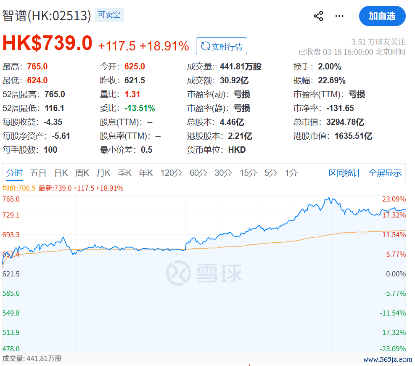The width and height of the screenshot is (415, 366).
Task: Select the 60分 interval tab
Action: (x=198, y=173)
